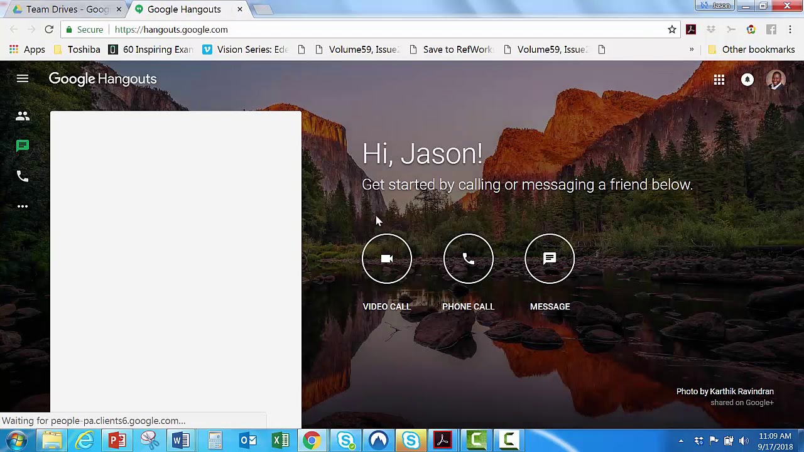Click the VIDEO CALL label
804x452 pixels.
[386, 306]
